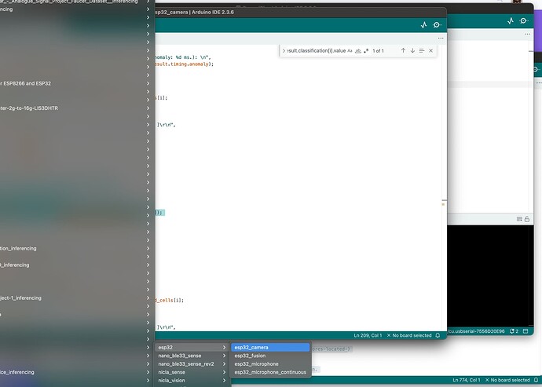Click the "1 of 1" match count

tap(378, 51)
